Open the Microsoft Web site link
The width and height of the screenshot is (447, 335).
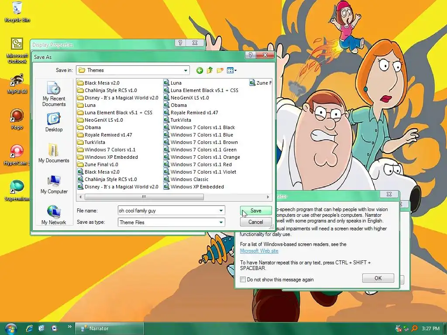click(x=259, y=251)
